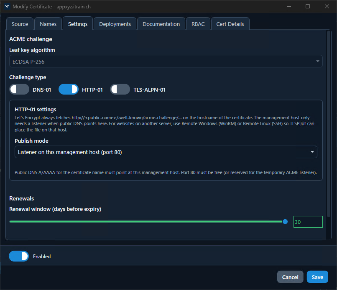Click the settings panel vertical scrollbar
The height and width of the screenshot is (290, 337).
coord(328,124)
